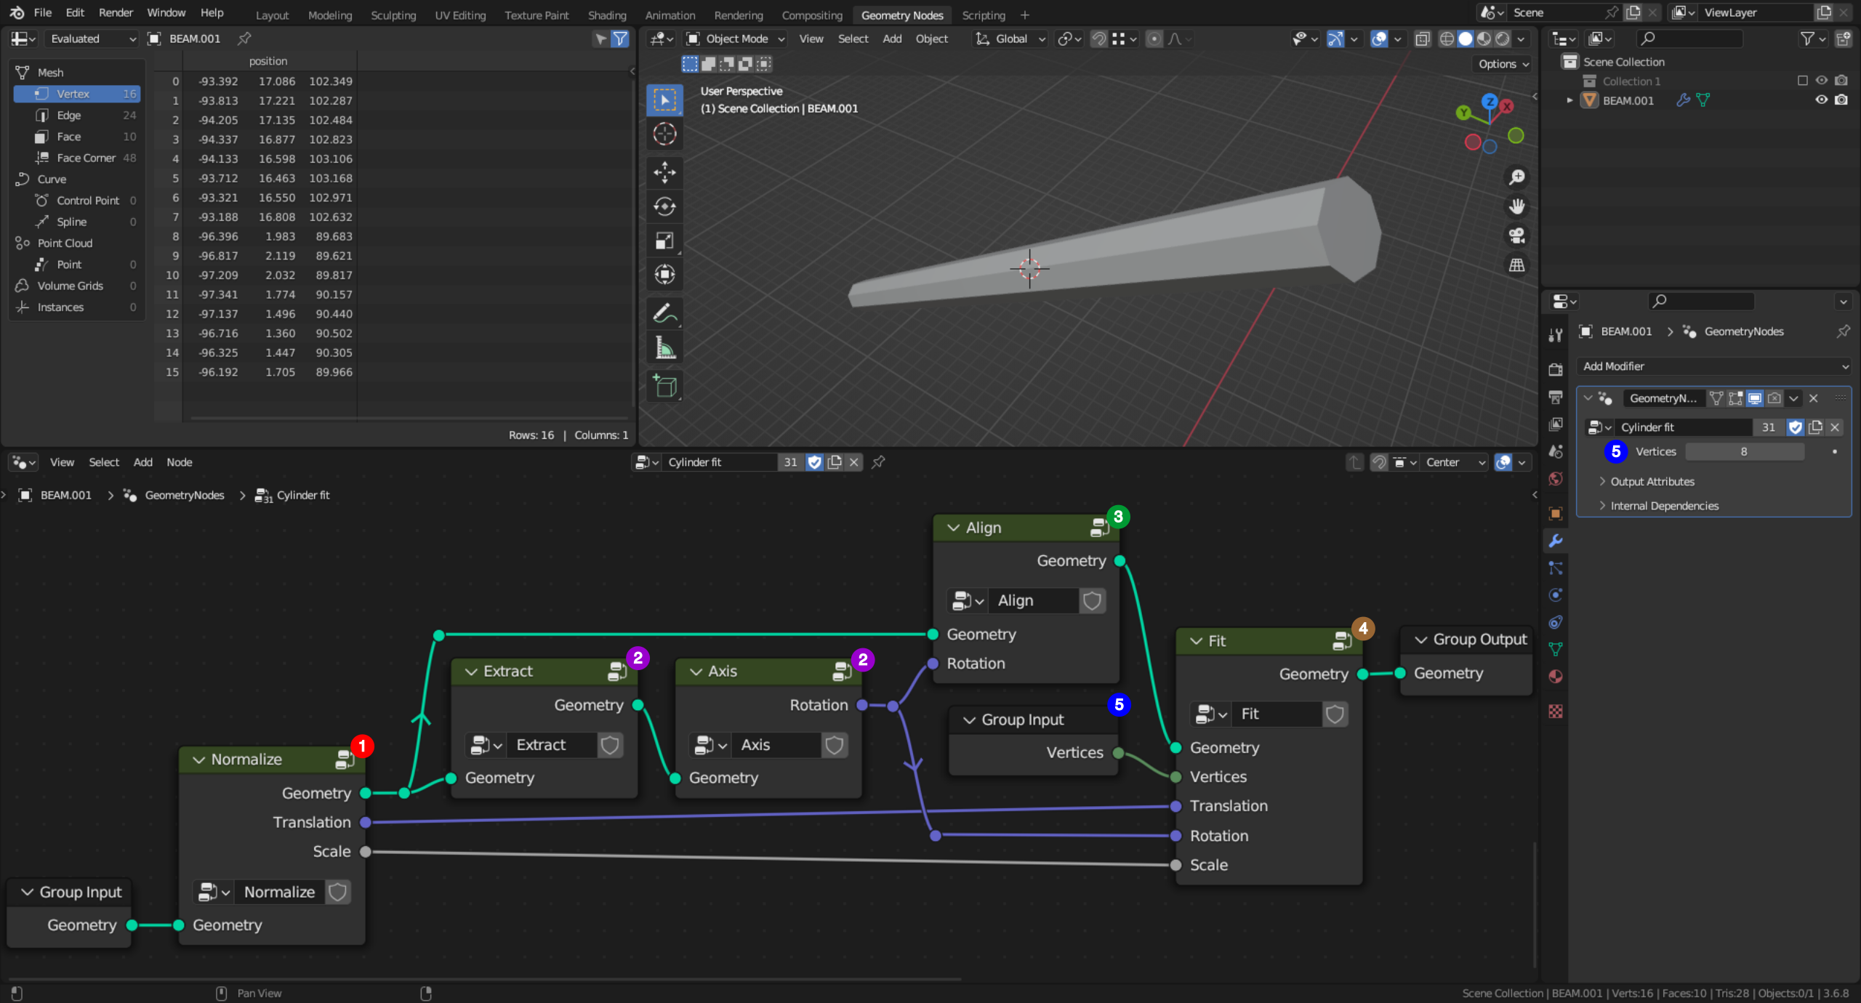Select the Add Cube tool
1861x1003 pixels.
[x=664, y=386]
